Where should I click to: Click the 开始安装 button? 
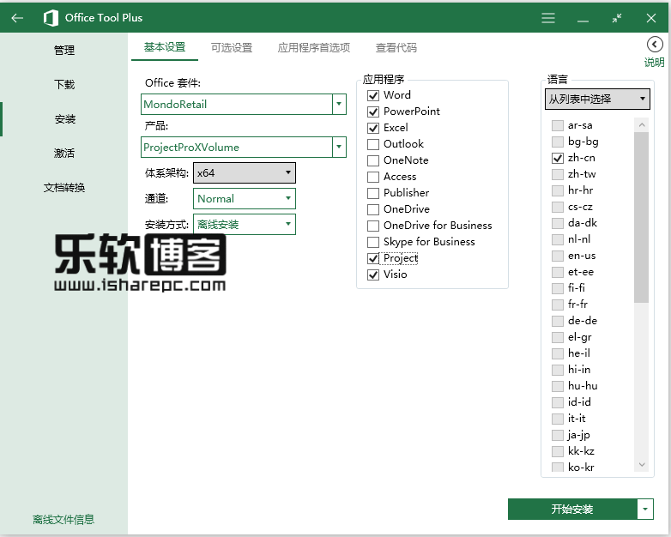pos(572,510)
